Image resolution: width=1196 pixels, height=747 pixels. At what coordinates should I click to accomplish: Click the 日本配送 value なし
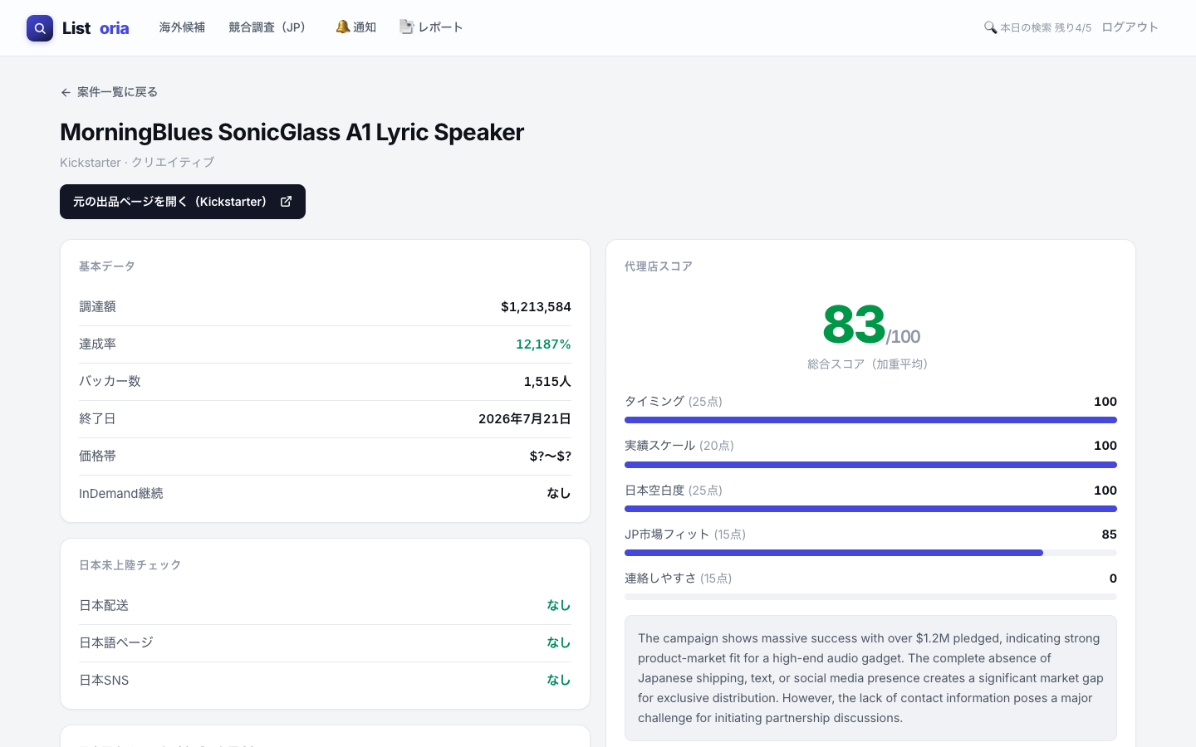point(559,606)
